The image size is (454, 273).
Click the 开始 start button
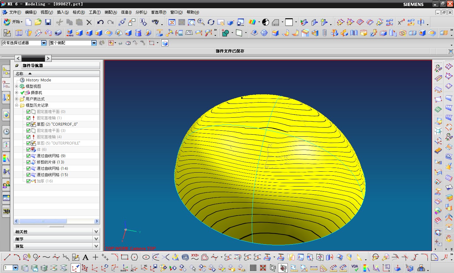pos(13,22)
